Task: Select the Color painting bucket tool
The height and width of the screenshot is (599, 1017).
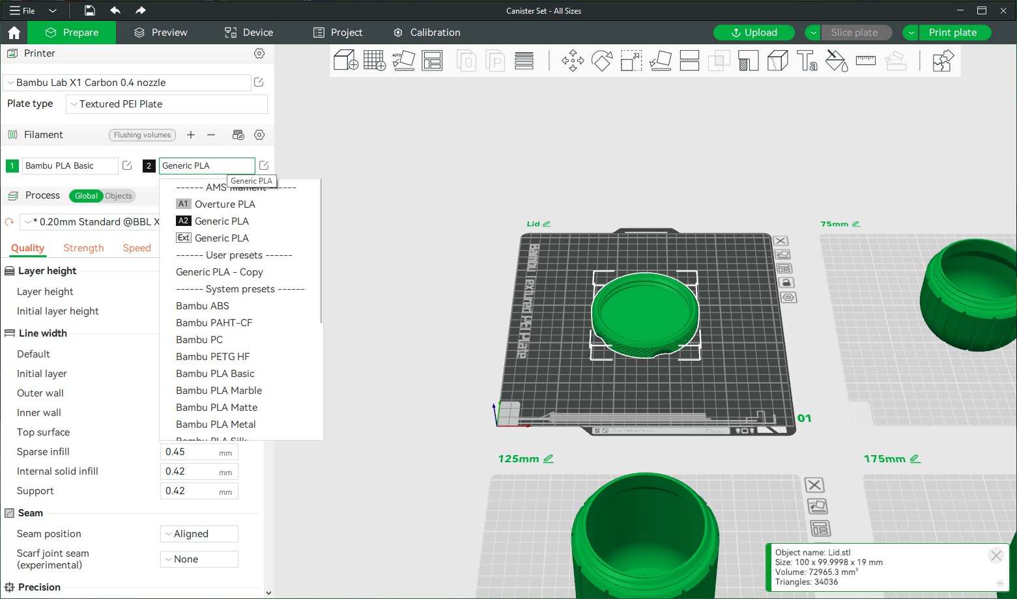Action: tap(836, 61)
